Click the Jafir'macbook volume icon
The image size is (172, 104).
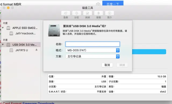[11, 33]
